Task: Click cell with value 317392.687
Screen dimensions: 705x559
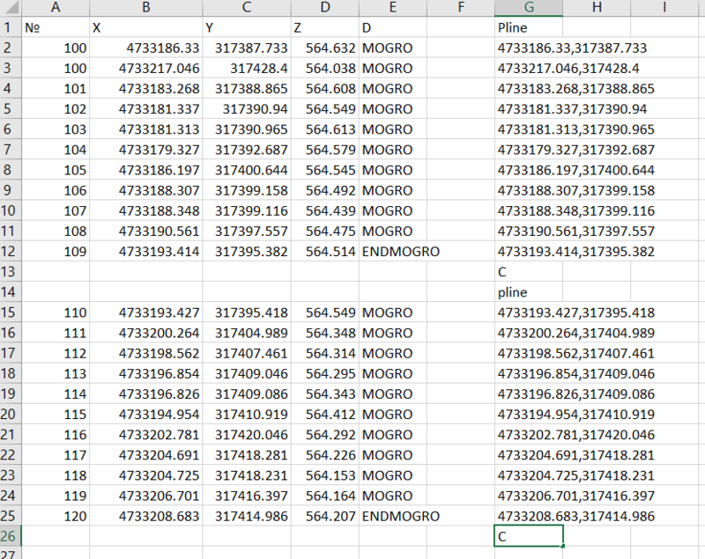Action: pos(247,150)
